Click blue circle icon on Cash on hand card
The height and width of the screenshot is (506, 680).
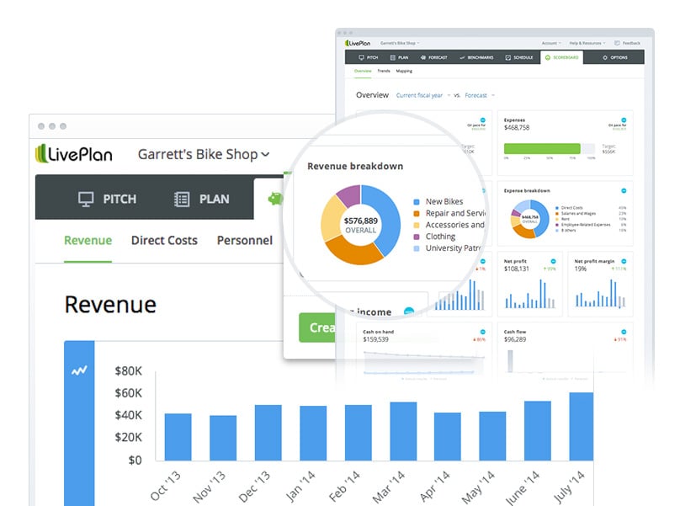point(483,332)
